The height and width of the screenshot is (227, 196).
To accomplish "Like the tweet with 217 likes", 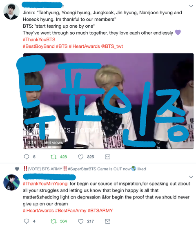I will pyautogui.click(x=81, y=221).
